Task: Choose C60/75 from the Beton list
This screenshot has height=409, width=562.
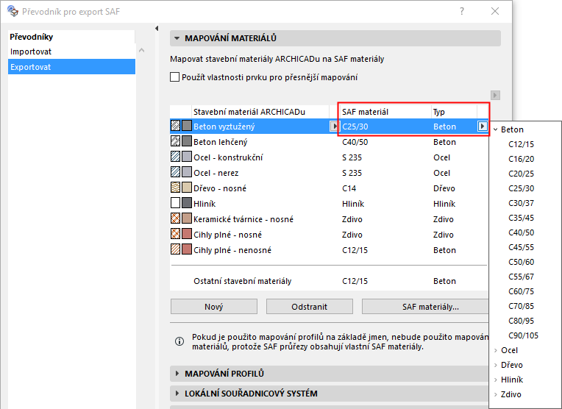Action: pyautogui.click(x=521, y=291)
